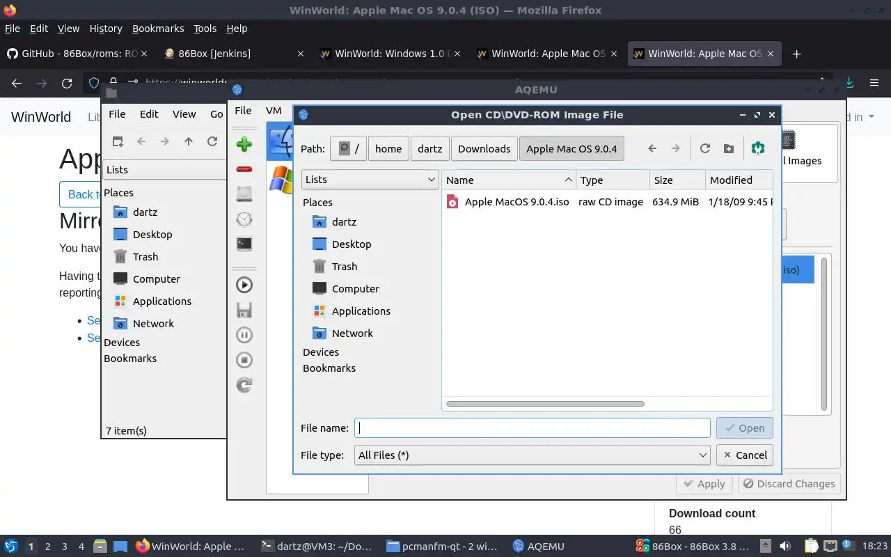Open the File type dropdown
Viewport: 891px width, 557px height.
(533, 455)
